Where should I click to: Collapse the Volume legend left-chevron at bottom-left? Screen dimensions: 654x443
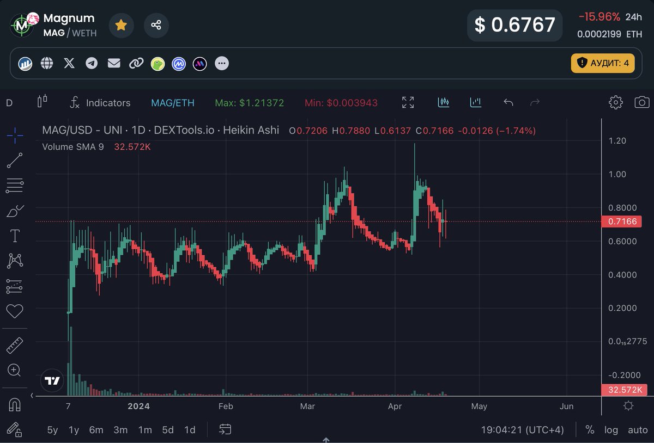(x=32, y=395)
